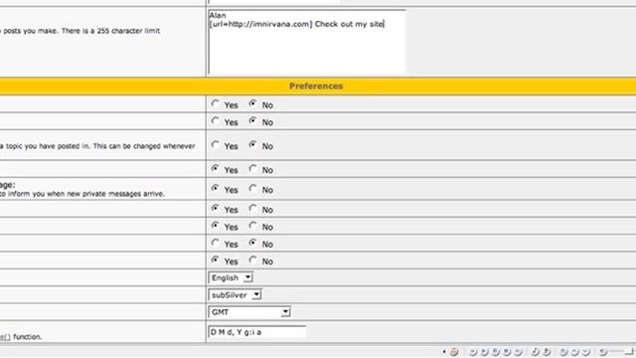Screen dimensions: 636x358
Task: Open the subSilver board style dropdown
Action: (235, 295)
